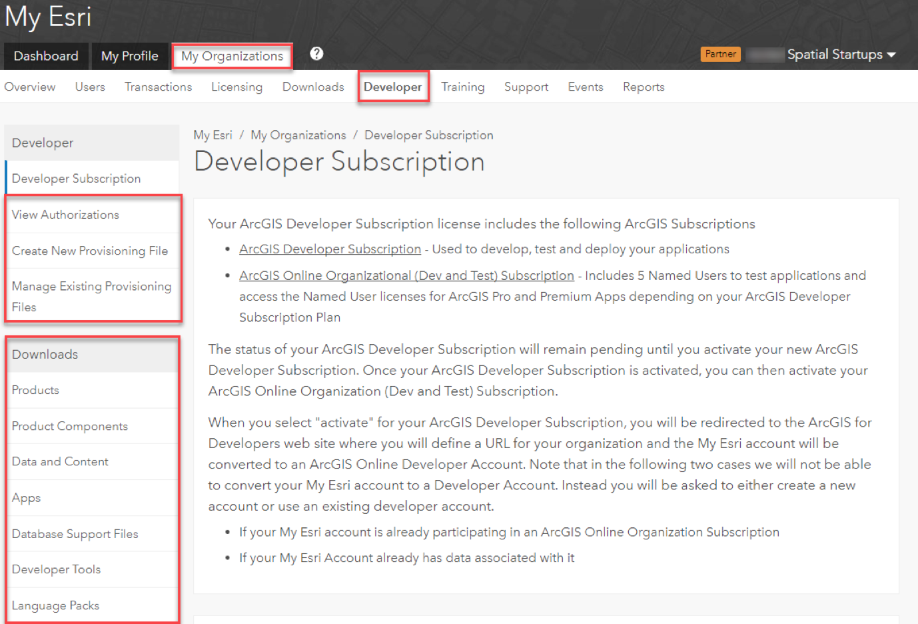Go to the My Profile tab
The height and width of the screenshot is (624, 918).
[130, 56]
